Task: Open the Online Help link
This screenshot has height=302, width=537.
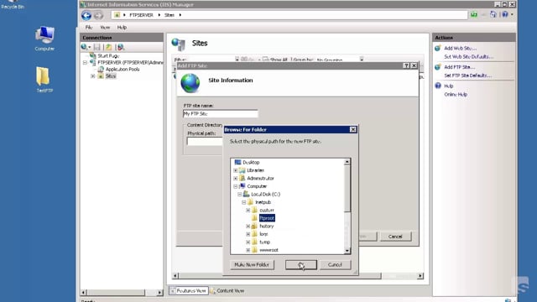Action: click(456, 95)
